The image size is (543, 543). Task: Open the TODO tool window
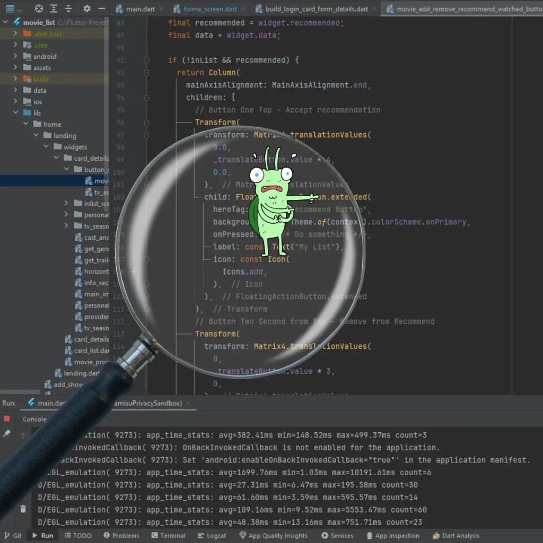click(x=78, y=536)
